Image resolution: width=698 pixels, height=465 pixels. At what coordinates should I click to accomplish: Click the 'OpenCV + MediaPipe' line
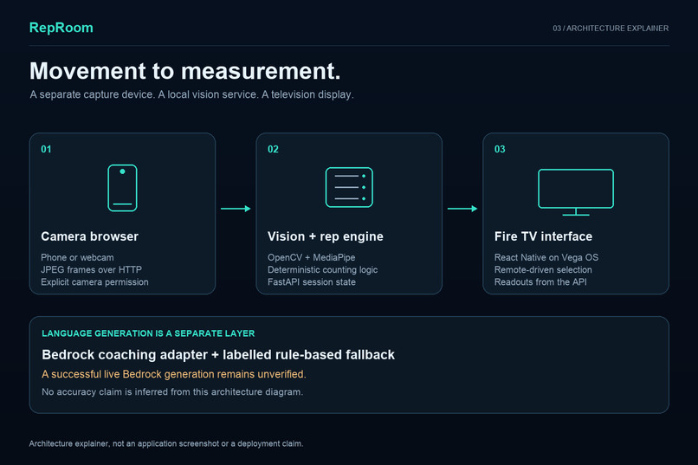pos(311,257)
